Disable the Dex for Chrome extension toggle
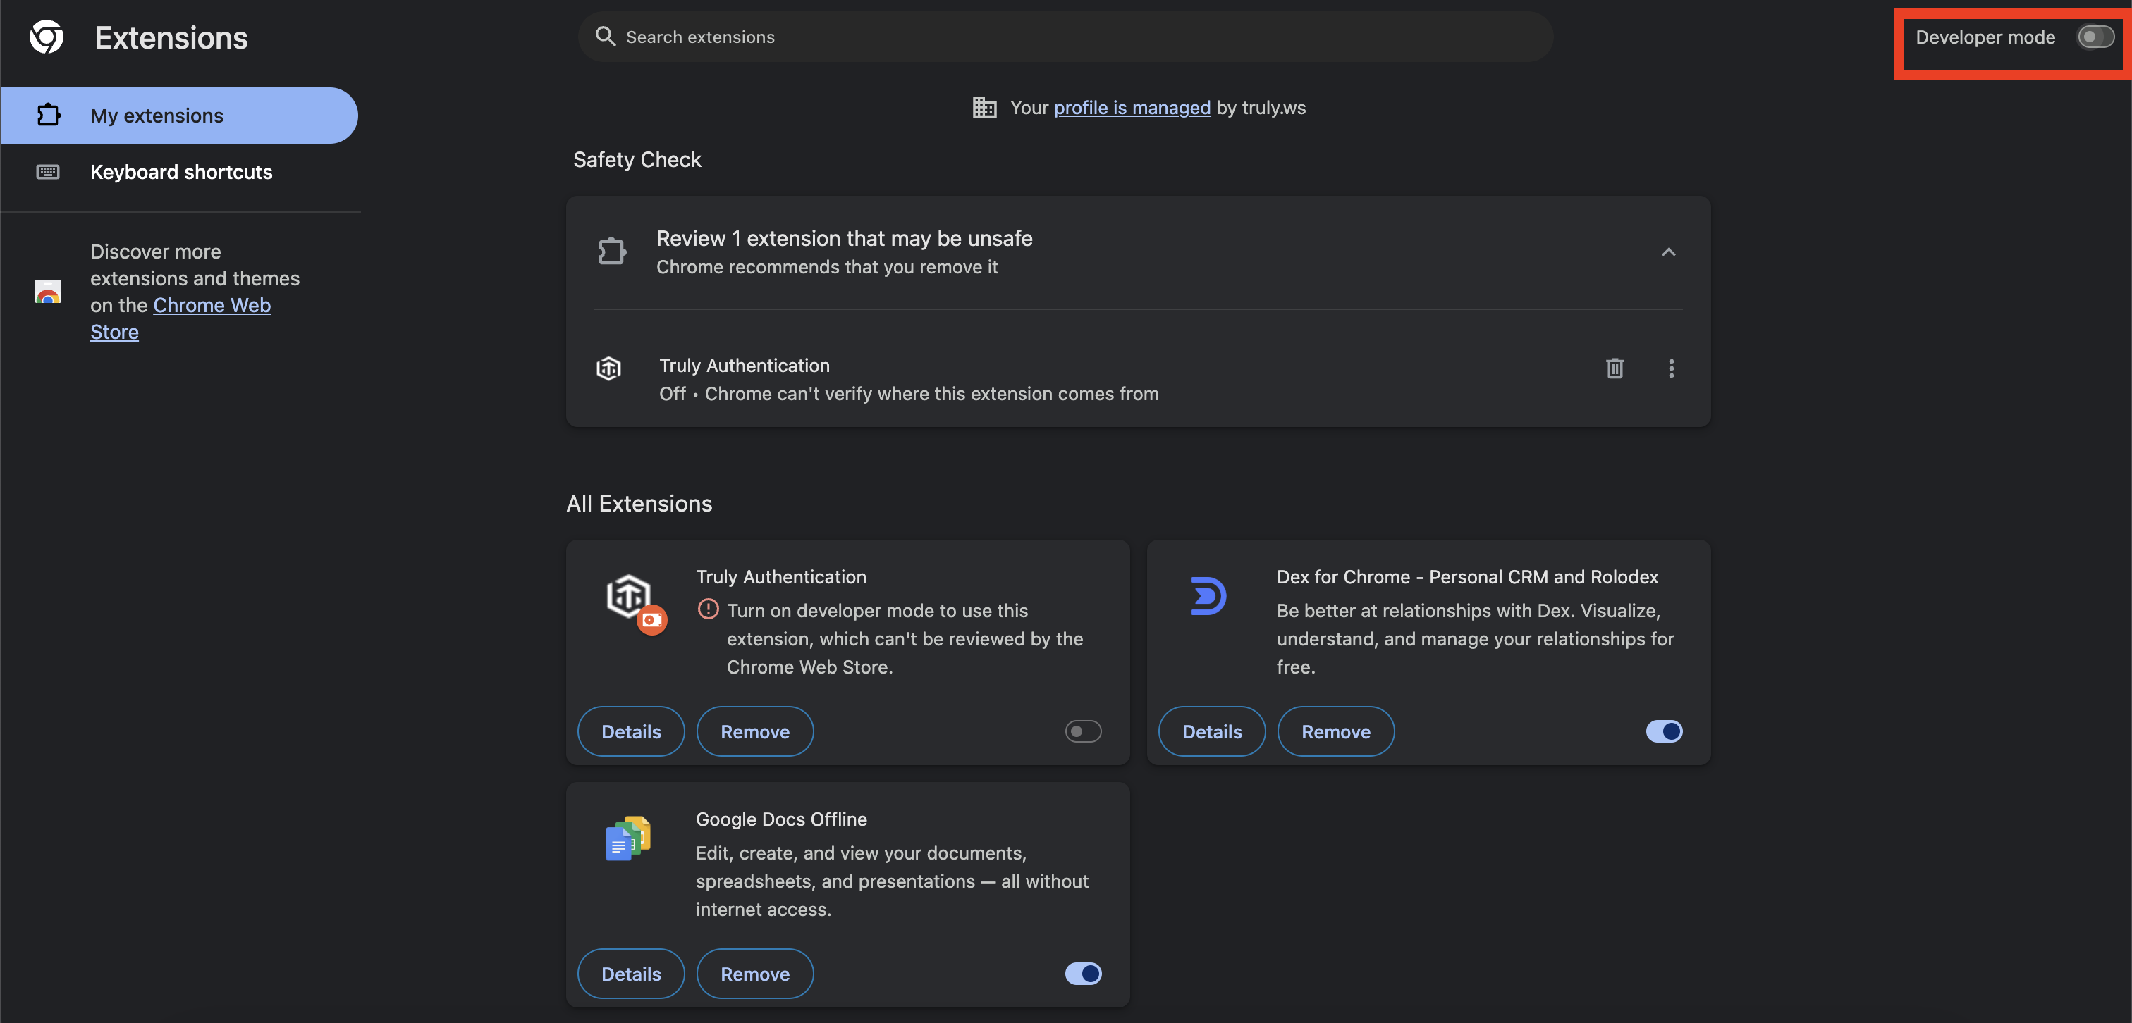 1664,731
